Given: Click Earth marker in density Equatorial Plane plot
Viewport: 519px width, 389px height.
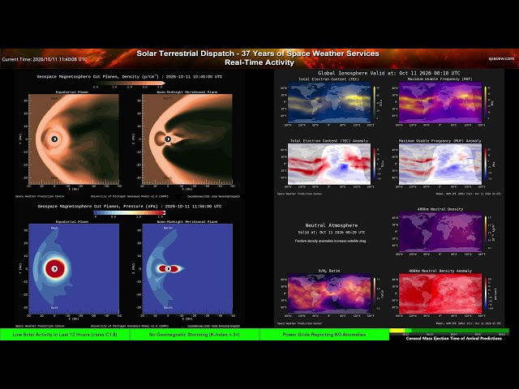Looking at the screenshot, I should [x=54, y=139].
